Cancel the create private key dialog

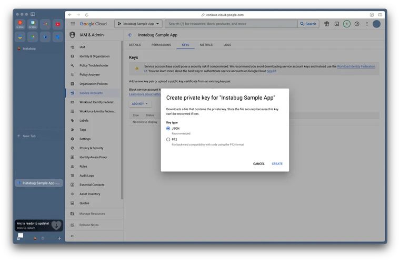pos(258,163)
